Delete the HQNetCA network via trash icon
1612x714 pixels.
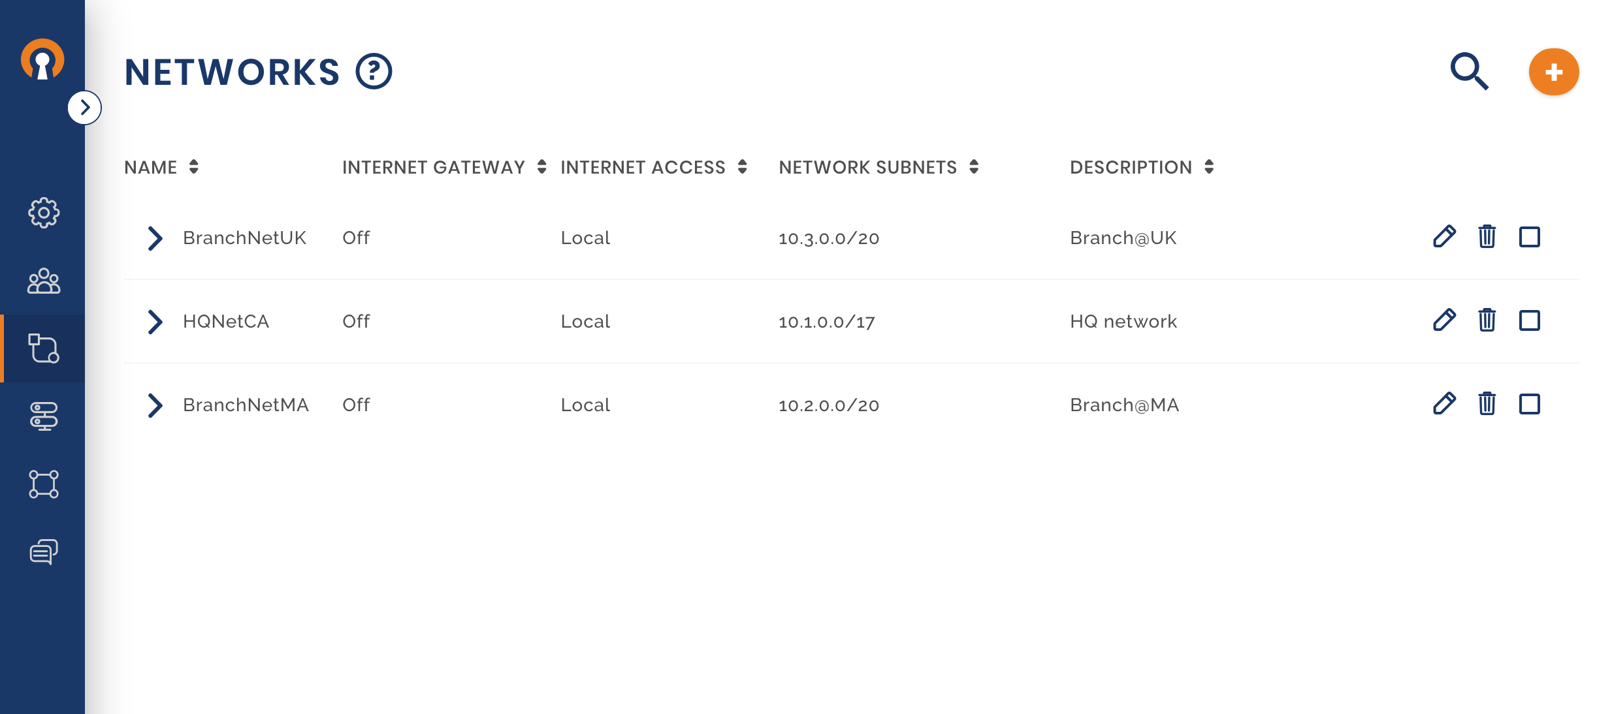(1487, 320)
